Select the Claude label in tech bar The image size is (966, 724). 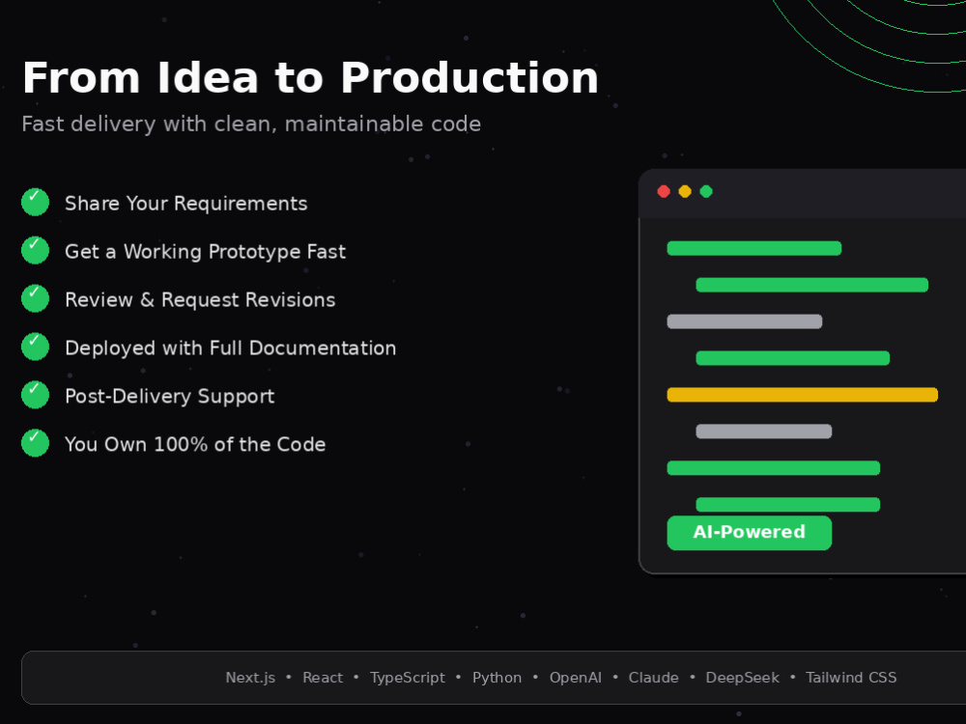click(x=653, y=678)
